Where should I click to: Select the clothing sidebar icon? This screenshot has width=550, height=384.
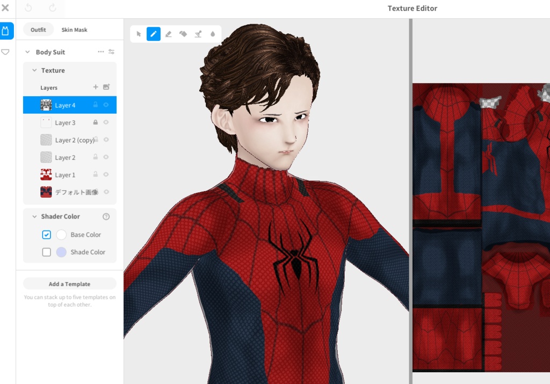click(x=5, y=31)
